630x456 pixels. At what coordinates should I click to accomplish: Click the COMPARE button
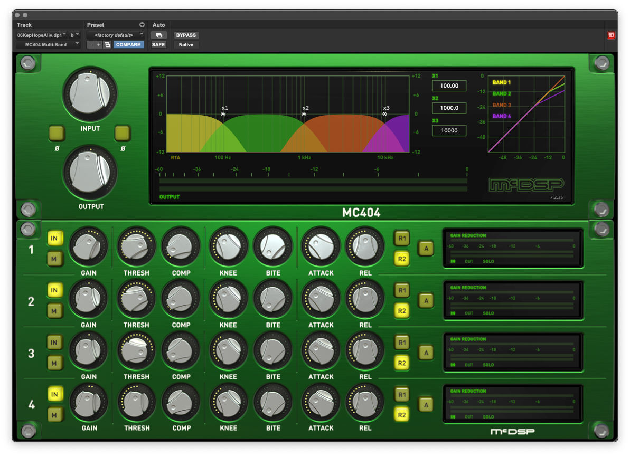click(128, 45)
